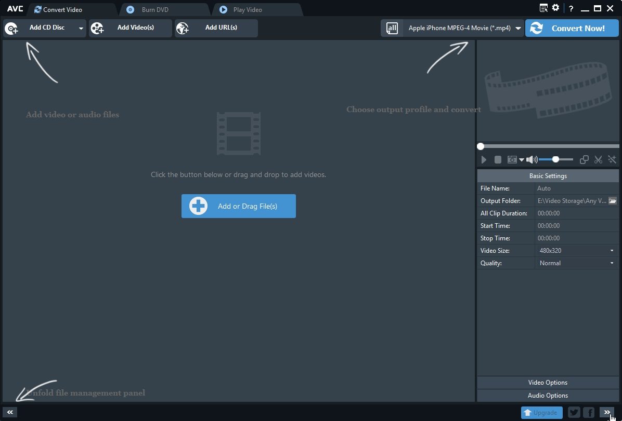Open the magic wand effects tool

pyautogui.click(x=612, y=160)
